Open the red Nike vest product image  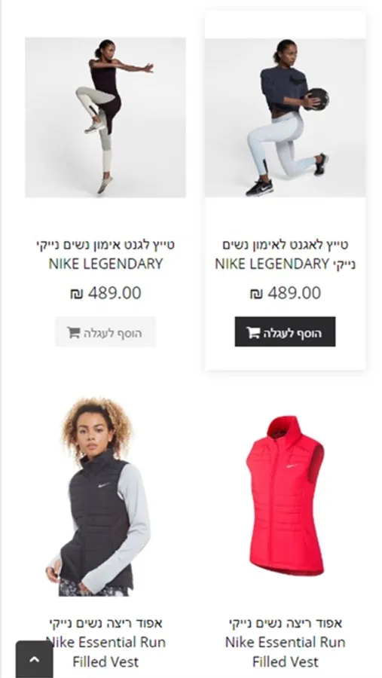point(285,496)
